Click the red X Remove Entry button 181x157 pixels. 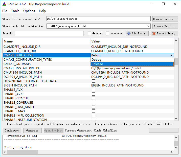tap(164, 33)
